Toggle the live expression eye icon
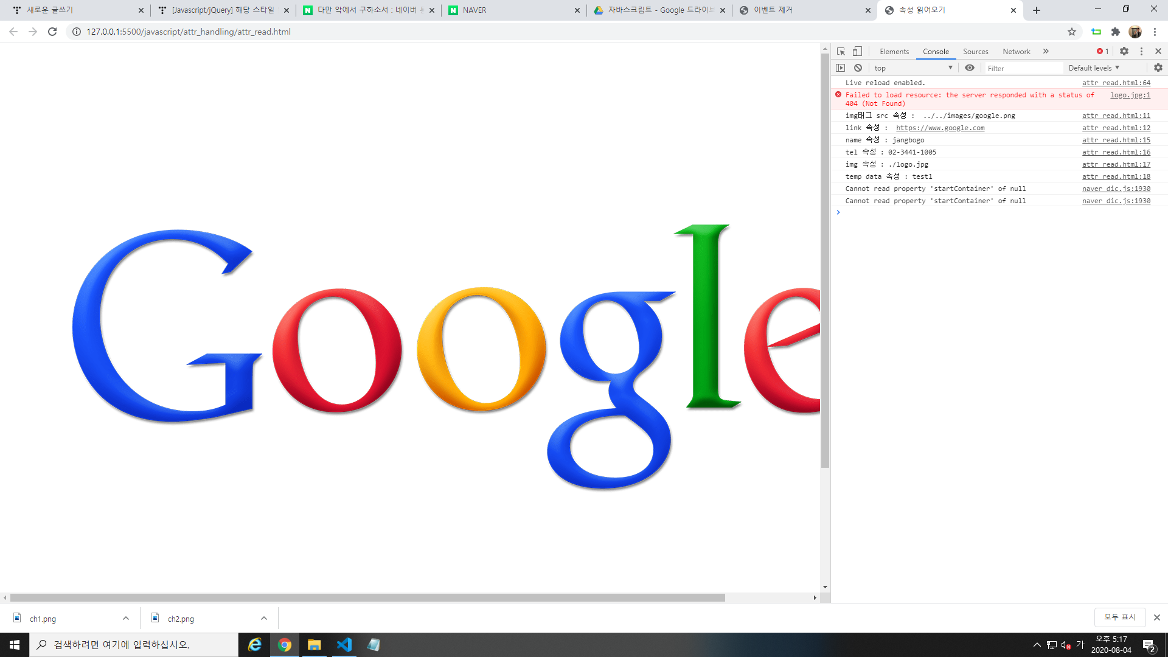1168x657 pixels. (970, 68)
